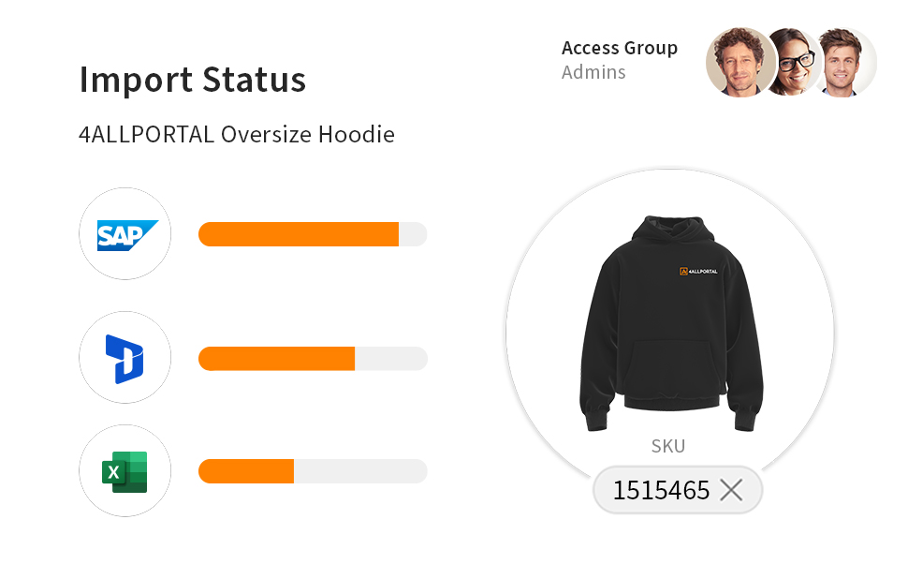Click the rightmost young man's avatar
The image size is (908, 564).
click(x=844, y=63)
